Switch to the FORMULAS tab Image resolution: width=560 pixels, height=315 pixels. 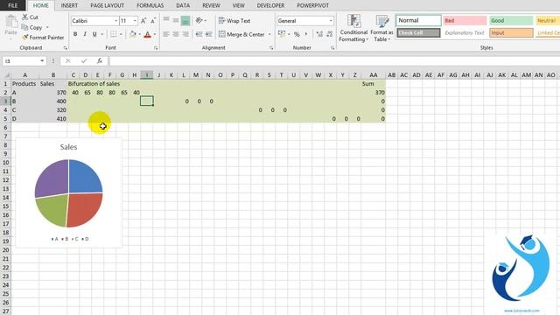(x=150, y=5)
